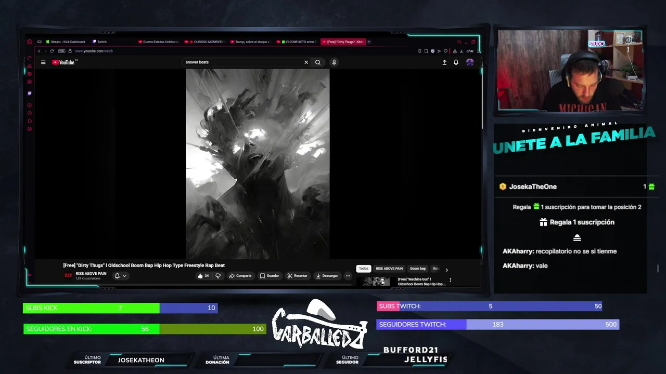Click Regala 1 suscripción button

tap(577, 222)
